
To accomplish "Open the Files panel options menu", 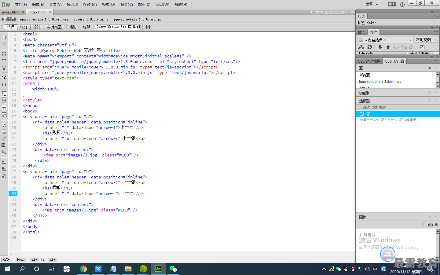I will pyautogui.click(x=436, y=32).
